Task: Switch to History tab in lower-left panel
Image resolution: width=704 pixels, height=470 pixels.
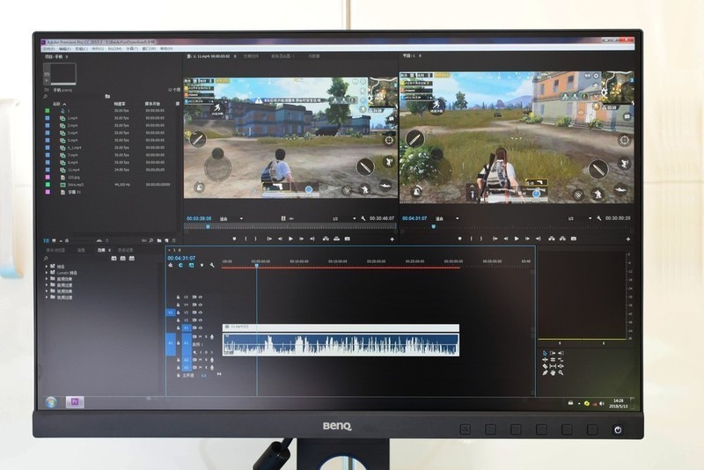Action: (x=125, y=250)
